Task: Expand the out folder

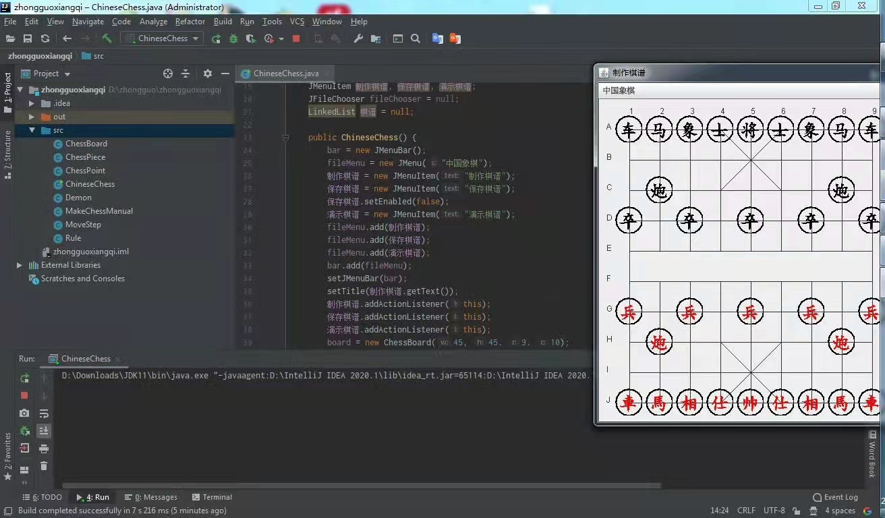Action: click(31, 117)
